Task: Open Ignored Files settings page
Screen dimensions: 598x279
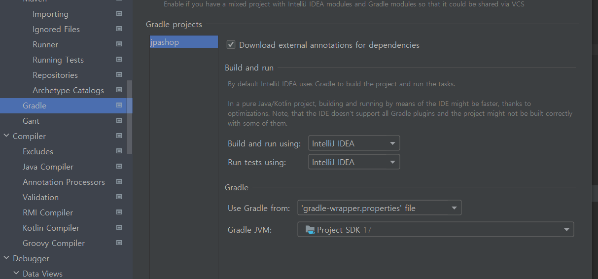Action: coord(56,29)
